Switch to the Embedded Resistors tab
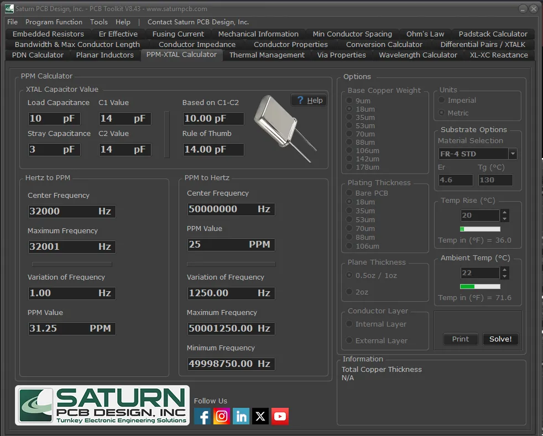This screenshot has width=543, height=436. point(48,34)
